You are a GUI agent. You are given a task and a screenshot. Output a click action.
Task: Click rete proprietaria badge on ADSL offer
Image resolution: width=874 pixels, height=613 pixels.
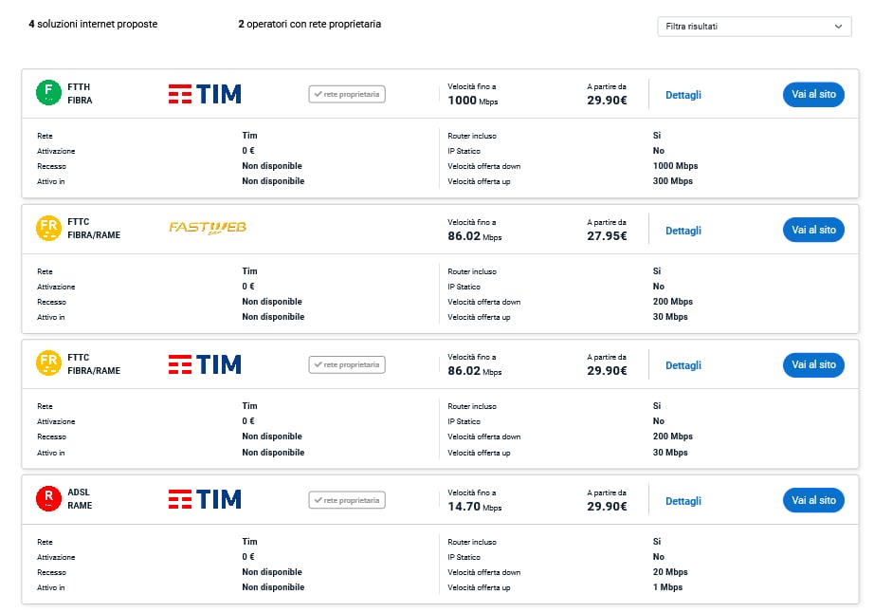tap(347, 500)
